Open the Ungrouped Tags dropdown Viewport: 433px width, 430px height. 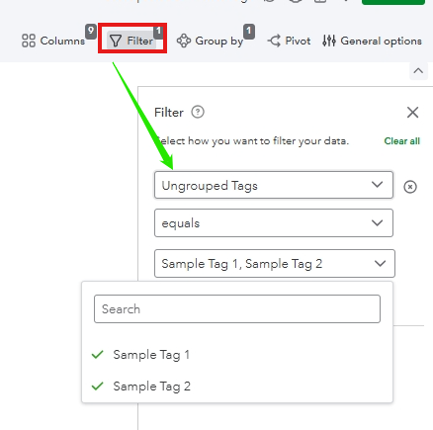pos(274,185)
